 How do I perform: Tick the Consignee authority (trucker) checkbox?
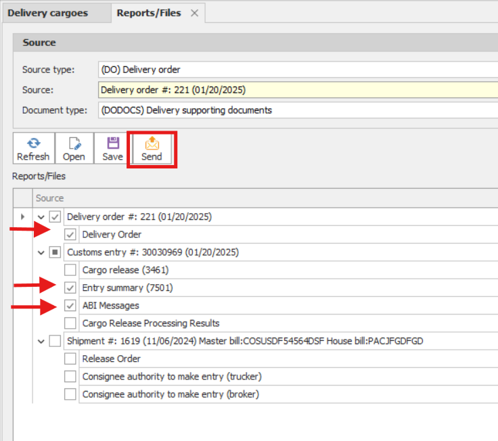click(70, 377)
